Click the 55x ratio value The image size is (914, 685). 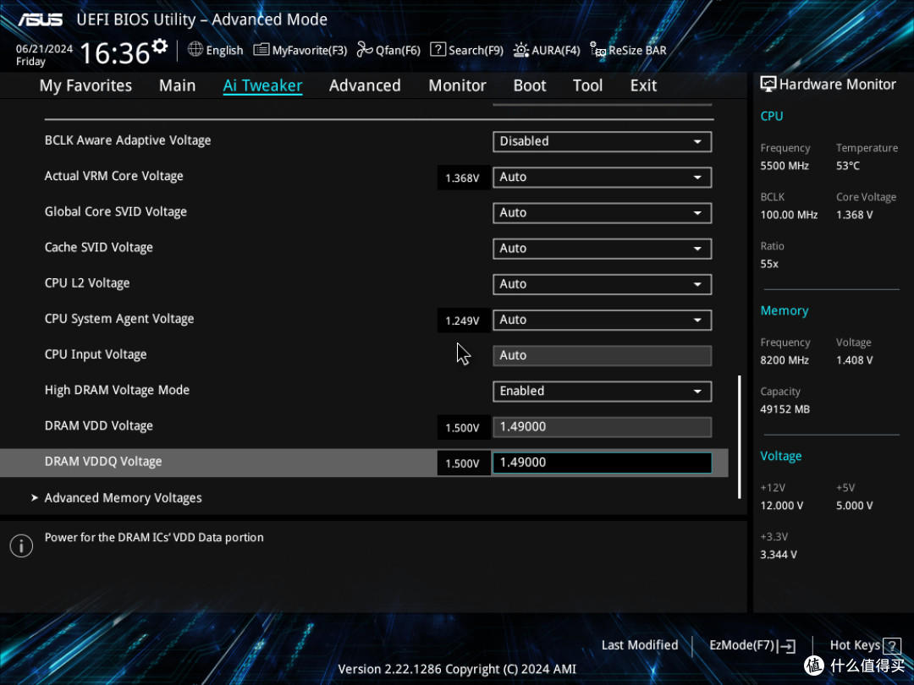769,264
